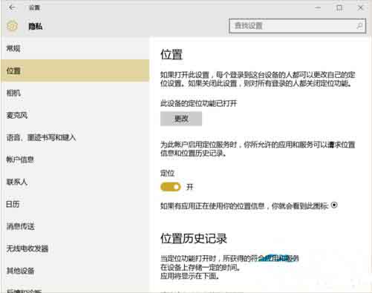The image size is (372, 293).
Task: Click the search magnifier icon
Action: (359, 26)
